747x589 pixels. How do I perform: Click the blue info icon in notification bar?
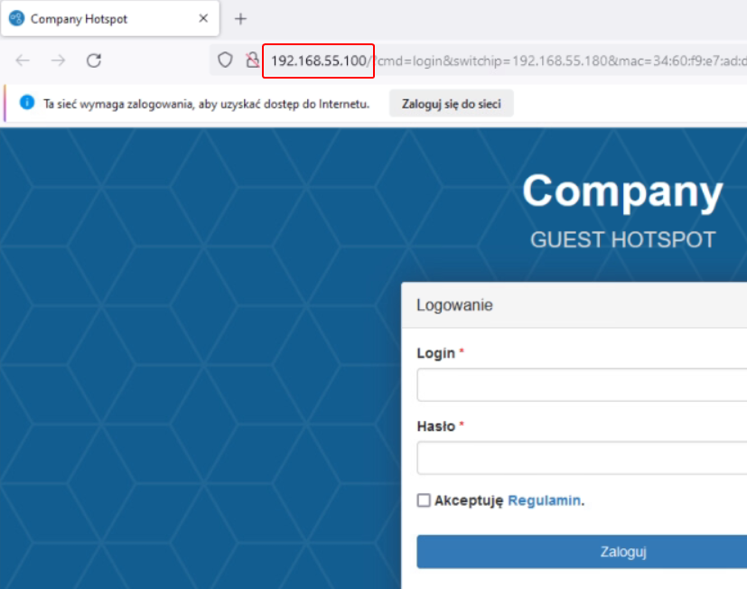click(27, 104)
